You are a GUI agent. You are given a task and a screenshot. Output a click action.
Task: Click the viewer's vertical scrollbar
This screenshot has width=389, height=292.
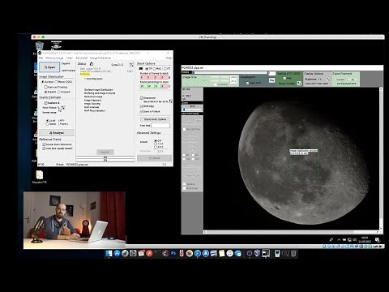point(381,158)
